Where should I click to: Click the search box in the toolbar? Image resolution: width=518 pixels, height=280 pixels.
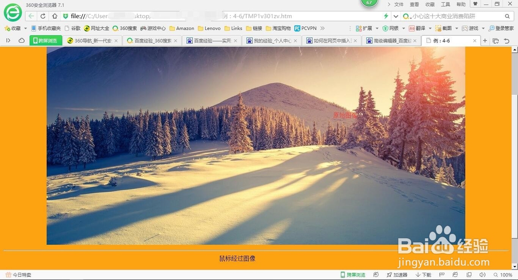[456, 16]
